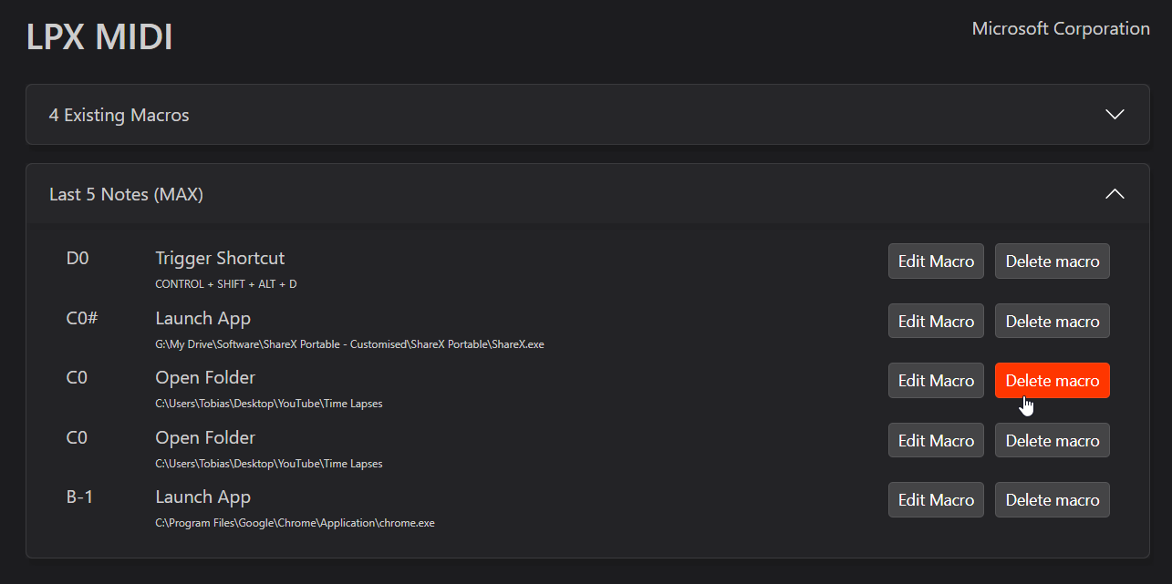Delete the C0# ShareX launch macro
This screenshot has width=1172, height=584.
click(x=1052, y=322)
